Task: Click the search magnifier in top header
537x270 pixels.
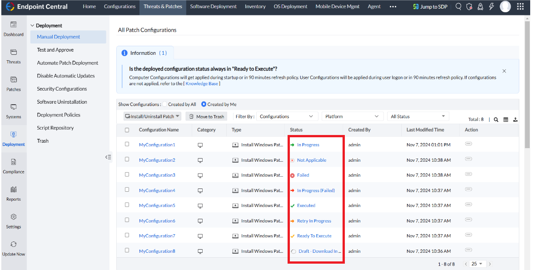Action: click(458, 6)
